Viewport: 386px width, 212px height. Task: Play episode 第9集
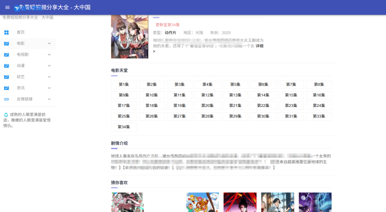pos(124,95)
